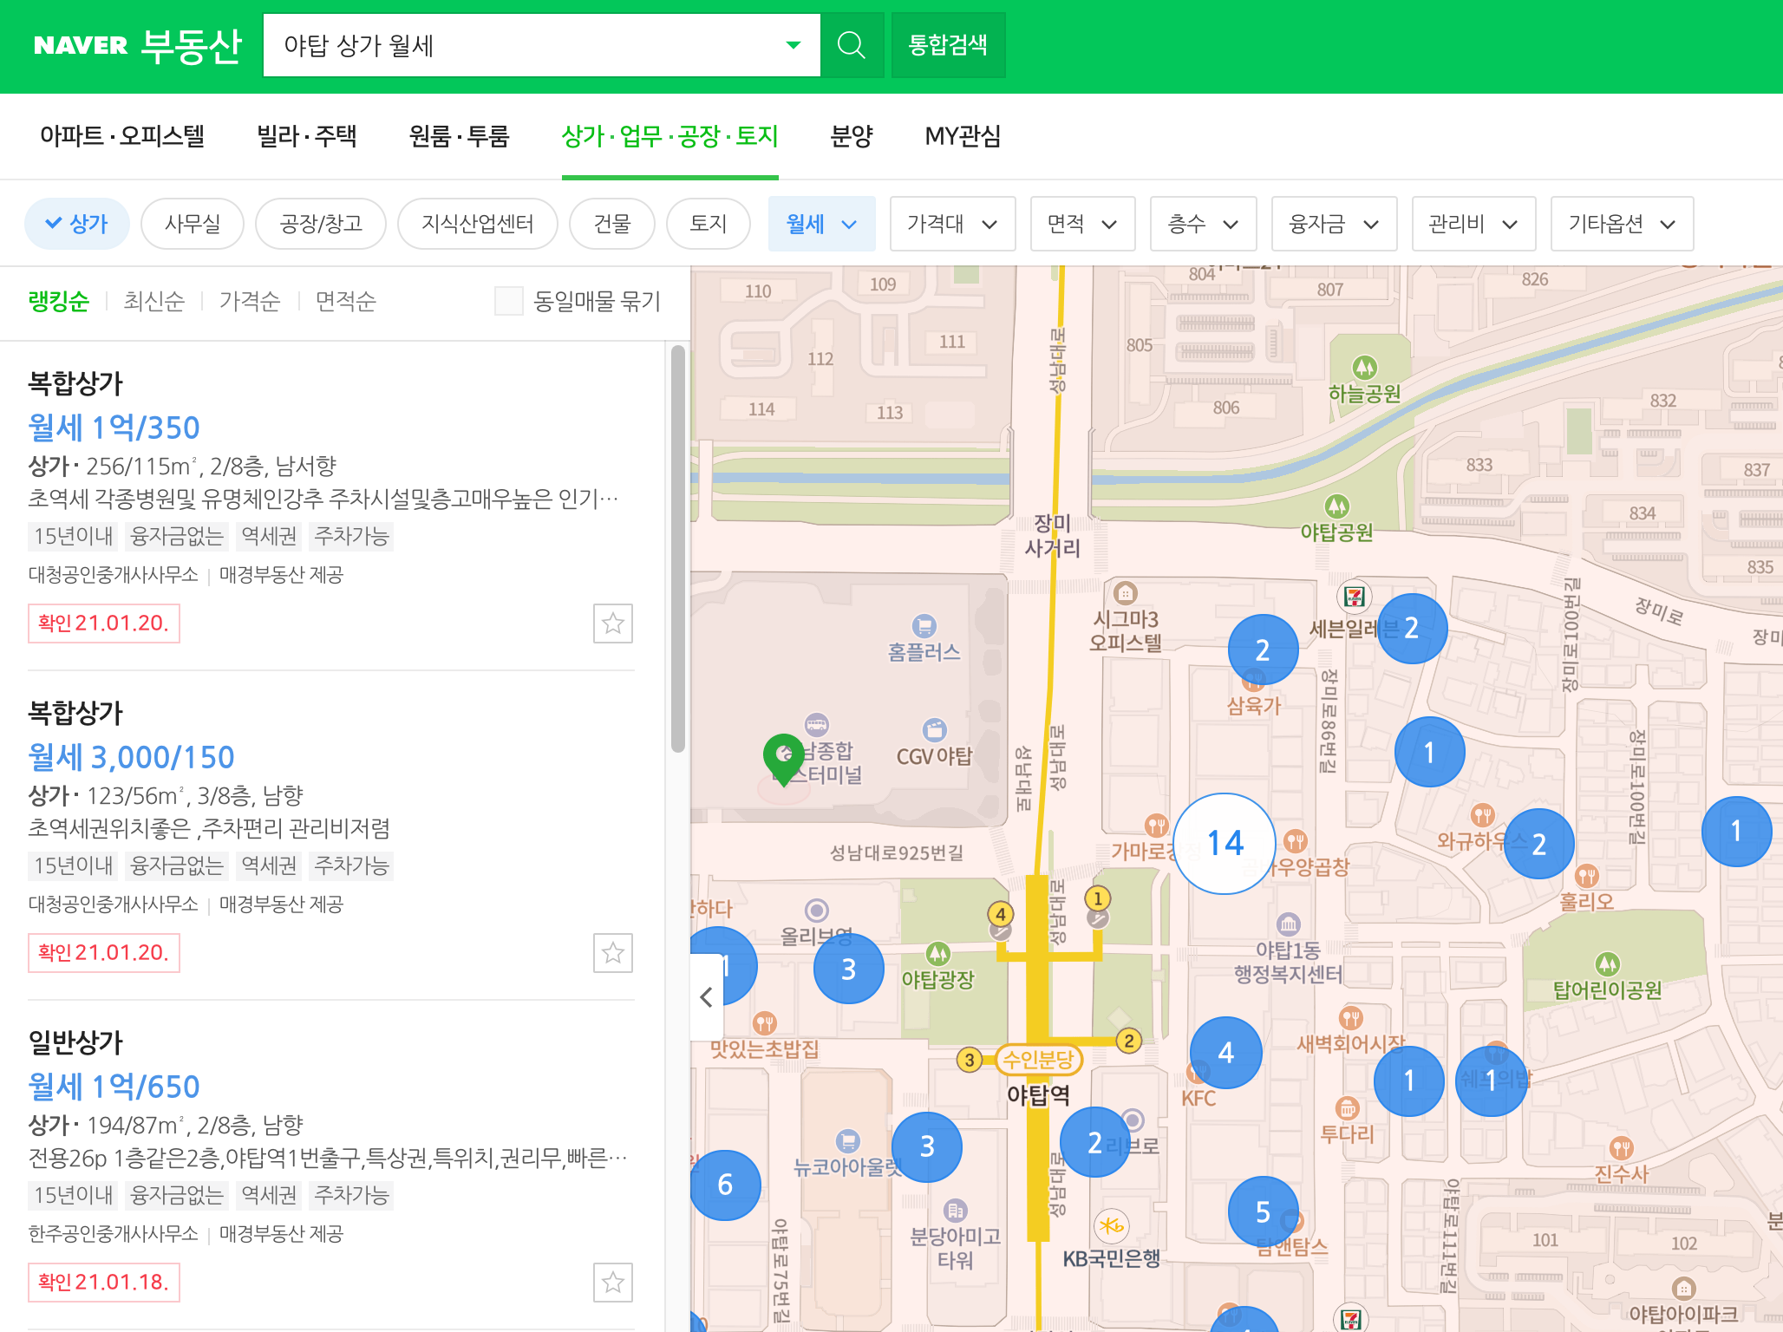Favorite the 월세 3,000/150 listing
Screen dimensions: 1783x1332
(x=613, y=953)
